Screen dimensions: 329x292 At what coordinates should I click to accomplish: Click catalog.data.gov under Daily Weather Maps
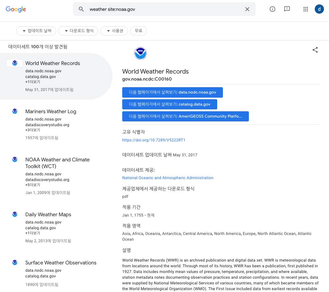(x=41, y=228)
